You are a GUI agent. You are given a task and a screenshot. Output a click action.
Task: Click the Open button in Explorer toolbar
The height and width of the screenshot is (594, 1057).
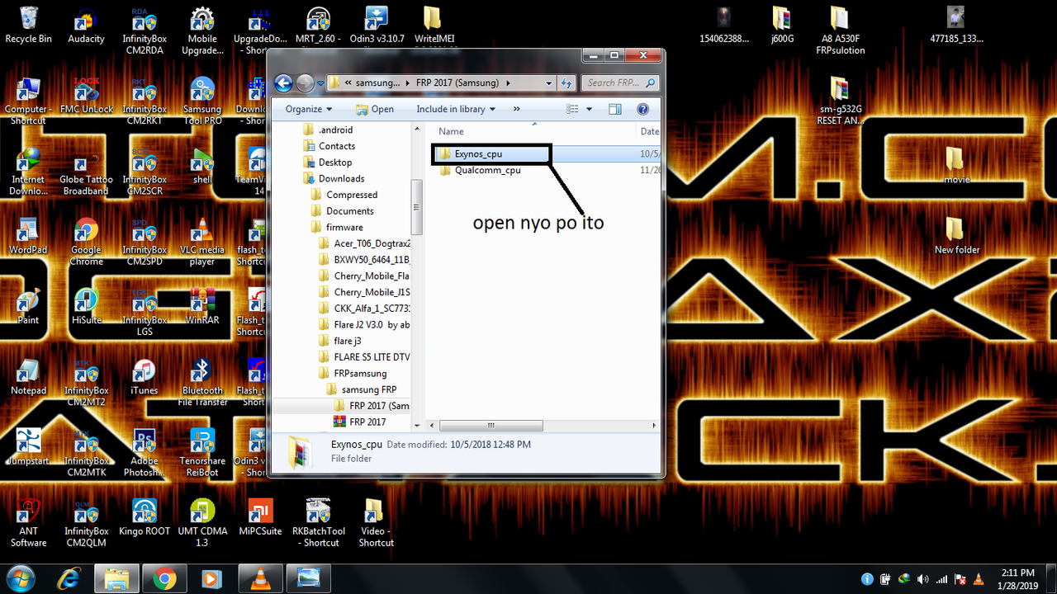[375, 109]
